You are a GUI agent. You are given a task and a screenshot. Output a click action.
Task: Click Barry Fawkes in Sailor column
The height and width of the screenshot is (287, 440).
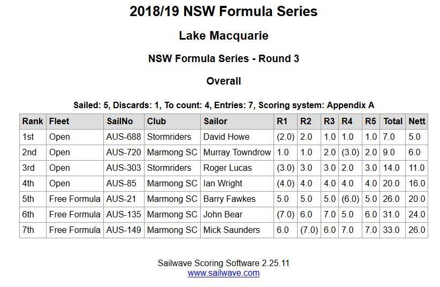[229, 199]
